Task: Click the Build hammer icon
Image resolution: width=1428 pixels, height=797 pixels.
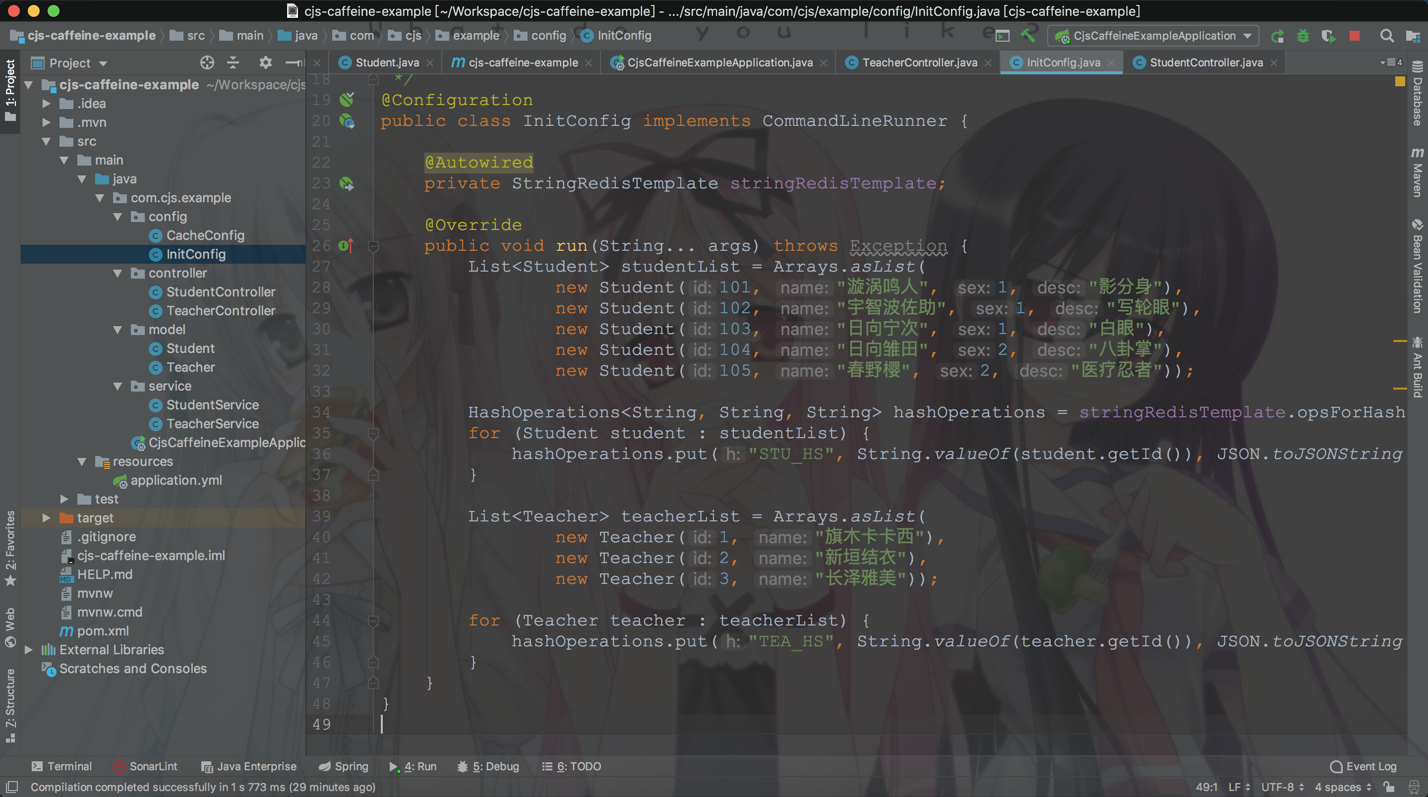Action: pos(1028,36)
